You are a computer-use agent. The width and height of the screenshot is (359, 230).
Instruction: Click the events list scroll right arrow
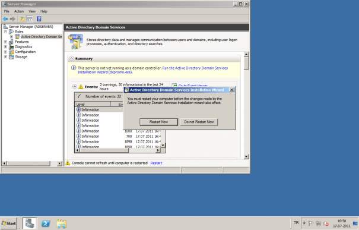(158, 150)
